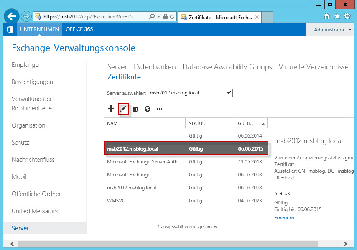Viewport: 357px width, 250px height.
Task: Open Nachrichtenfluss in the sidebar
Action: pos(33,160)
